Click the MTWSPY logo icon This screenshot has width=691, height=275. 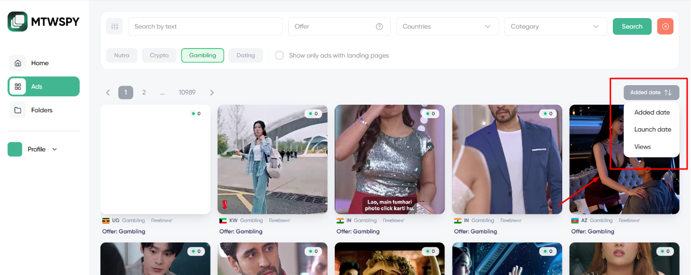(18, 22)
